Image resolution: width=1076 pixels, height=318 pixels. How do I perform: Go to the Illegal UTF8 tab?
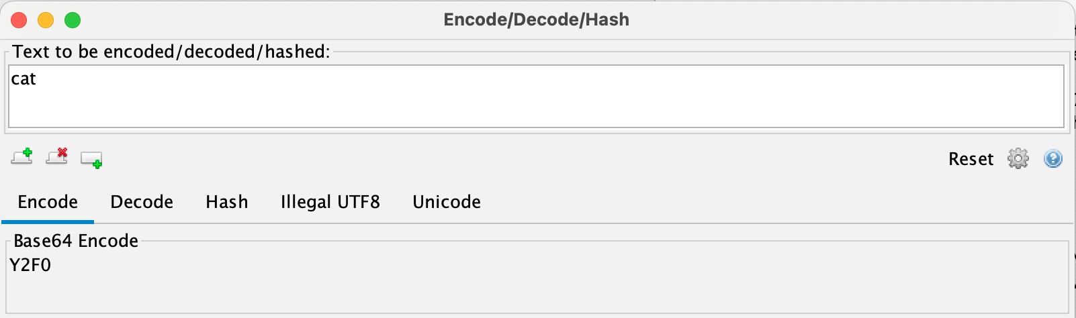pyautogui.click(x=330, y=202)
